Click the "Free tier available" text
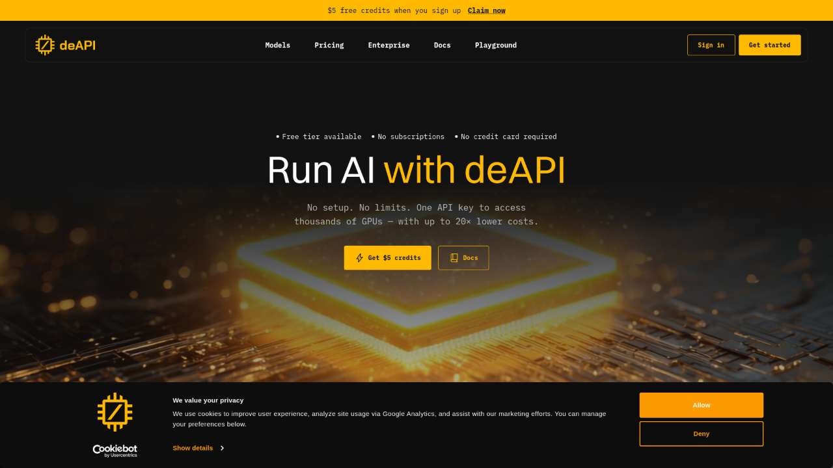Screen dimensions: 833x468 321,136
